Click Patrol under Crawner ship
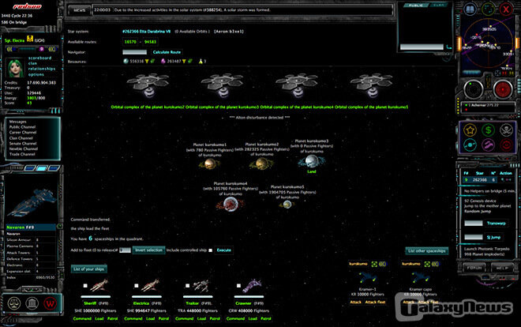Image resolution: width=521 pixels, height=327 pixels. click(265, 318)
